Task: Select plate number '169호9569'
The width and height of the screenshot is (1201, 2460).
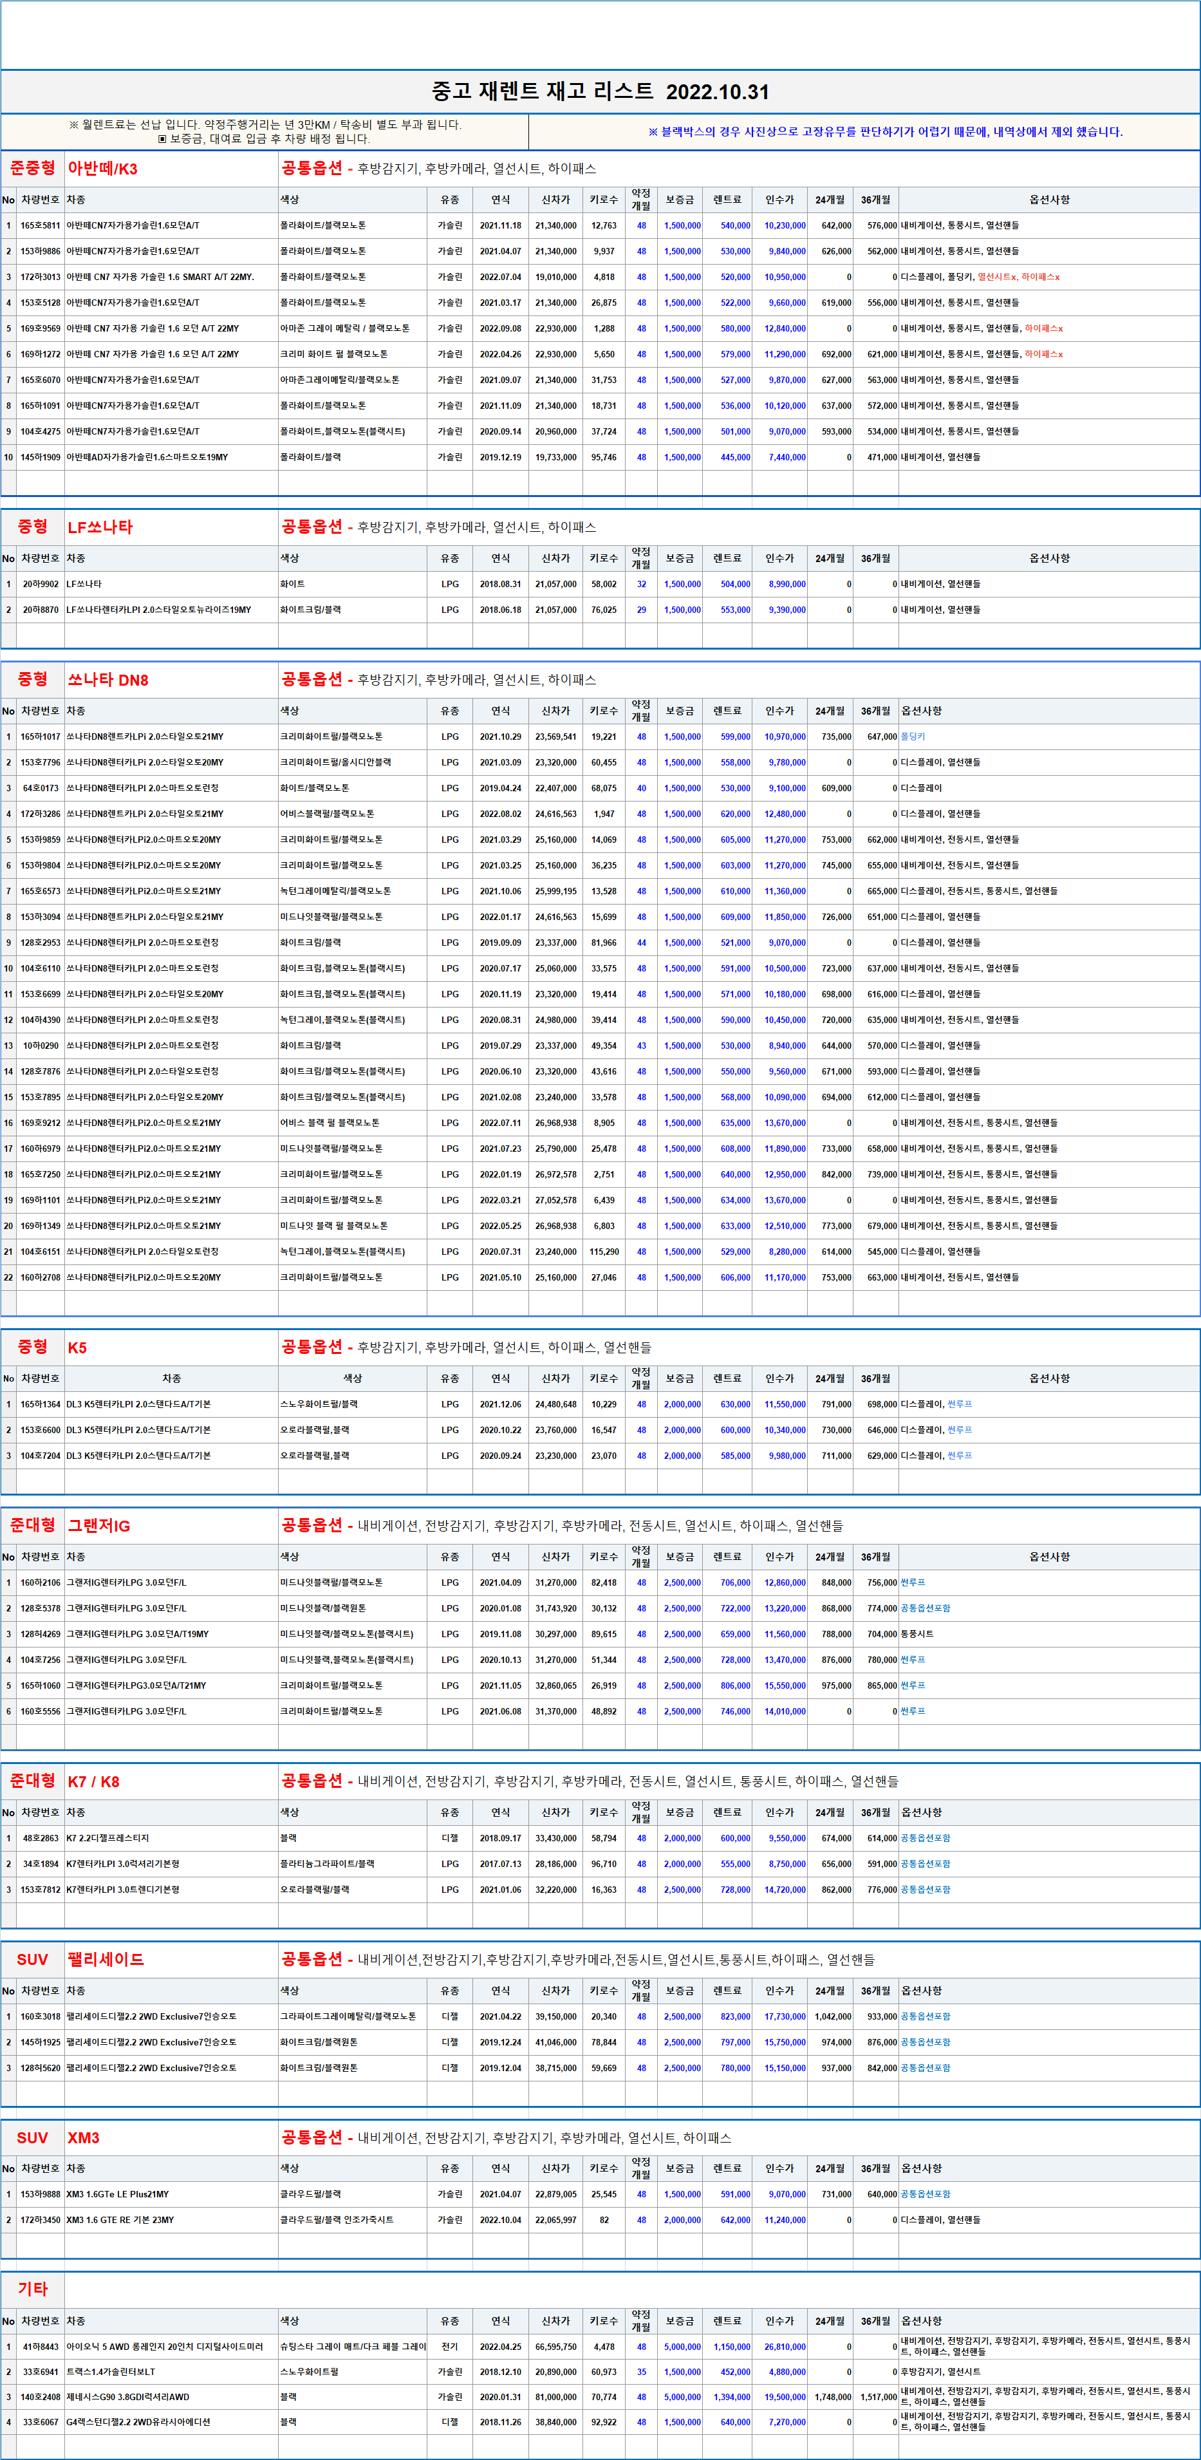Action: (40, 330)
